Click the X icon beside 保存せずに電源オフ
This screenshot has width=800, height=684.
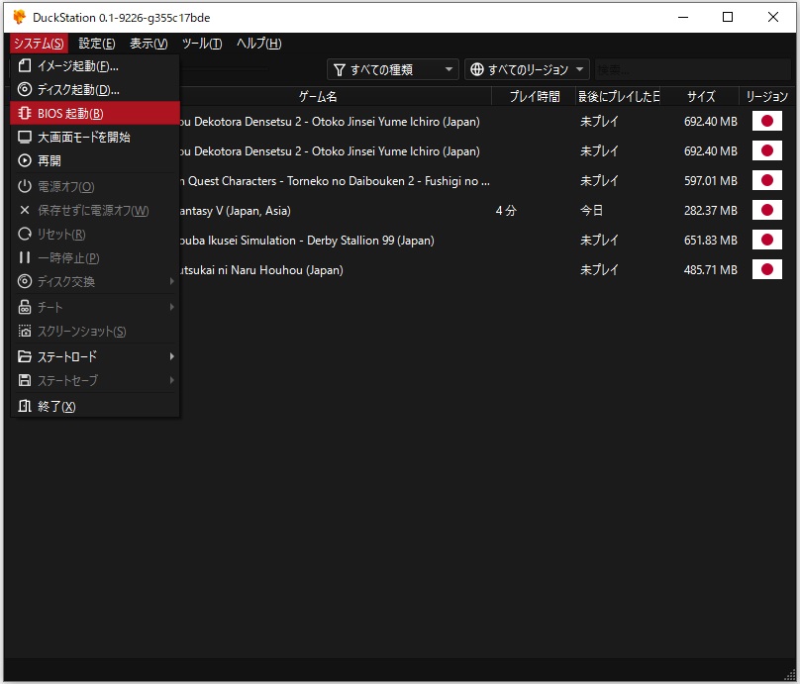point(25,210)
